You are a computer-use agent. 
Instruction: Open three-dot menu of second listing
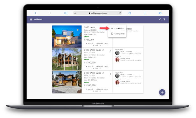click(x=110, y=51)
